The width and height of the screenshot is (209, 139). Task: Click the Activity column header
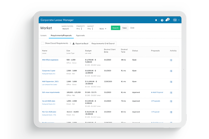(x=173, y=51)
